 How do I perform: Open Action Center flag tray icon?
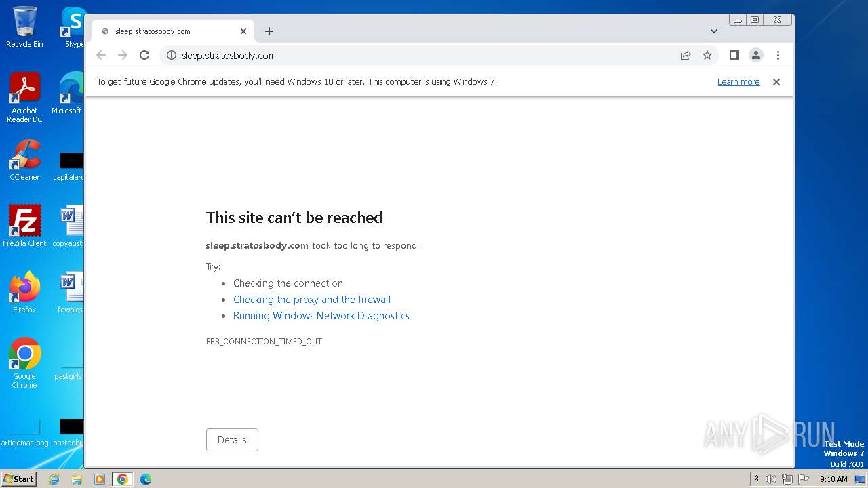[x=804, y=479]
